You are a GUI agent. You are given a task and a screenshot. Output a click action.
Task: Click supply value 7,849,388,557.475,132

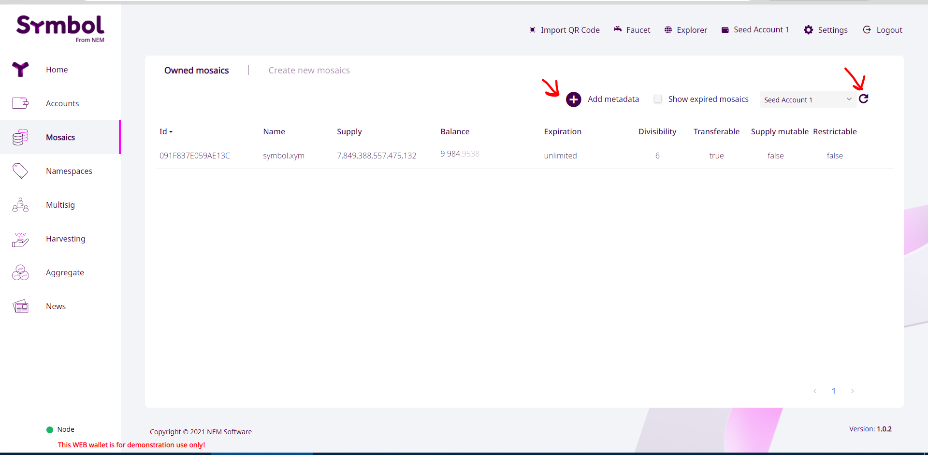377,156
